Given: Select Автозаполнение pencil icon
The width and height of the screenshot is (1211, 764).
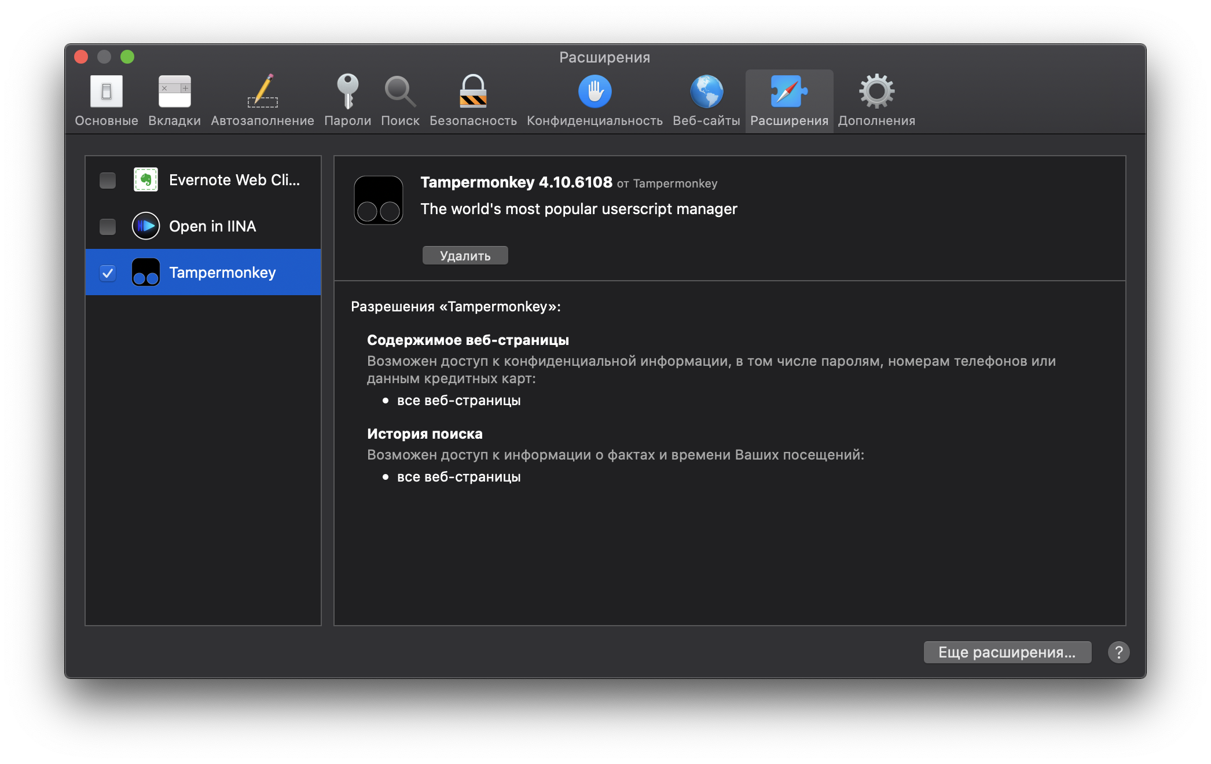Looking at the screenshot, I should click(263, 92).
